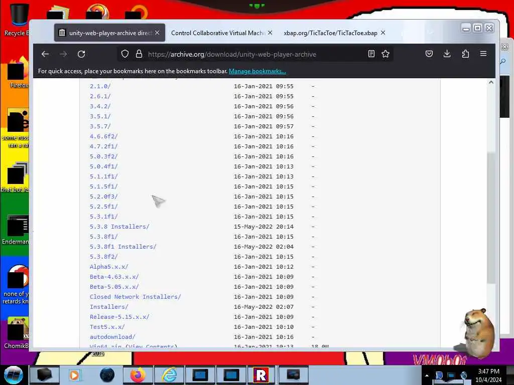
Task: Open the 3.4.2/ directory
Action: [x=100, y=106]
